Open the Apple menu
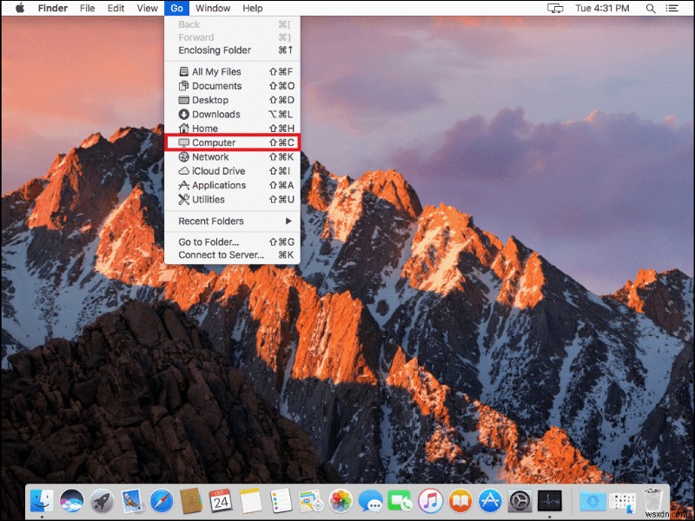This screenshot has width=695, height=521. pyautogui.click(x=19, y=9)
